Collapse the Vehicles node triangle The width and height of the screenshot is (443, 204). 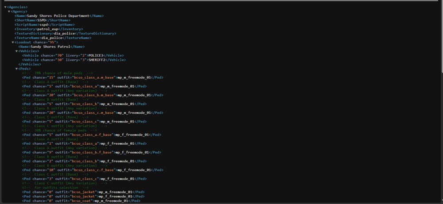(x=16, y=51)
